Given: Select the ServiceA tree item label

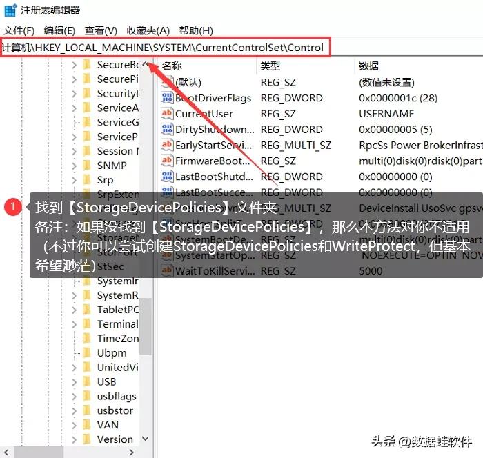Looking at the screenshot, I should (118, 108).
